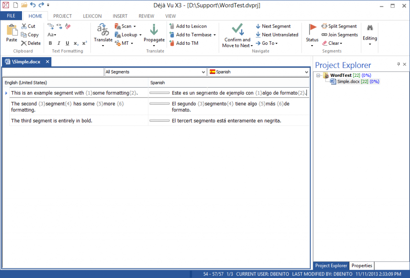Click the Status flag icon
Screen dimensions: 410x278
(312, 30)
